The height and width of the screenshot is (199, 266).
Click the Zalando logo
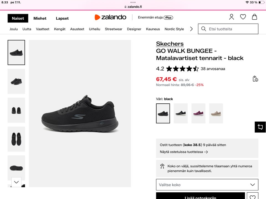[x=110, y=17]
